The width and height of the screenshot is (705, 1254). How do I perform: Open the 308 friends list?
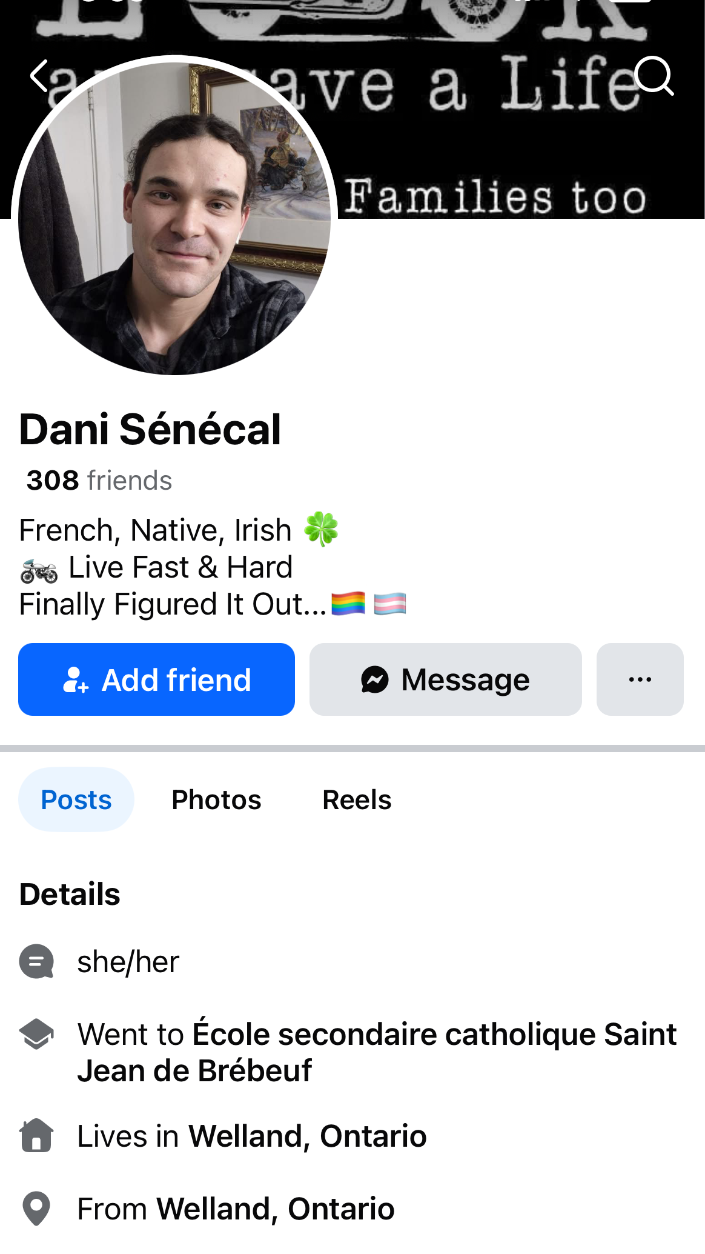click(x=99, y=480)
